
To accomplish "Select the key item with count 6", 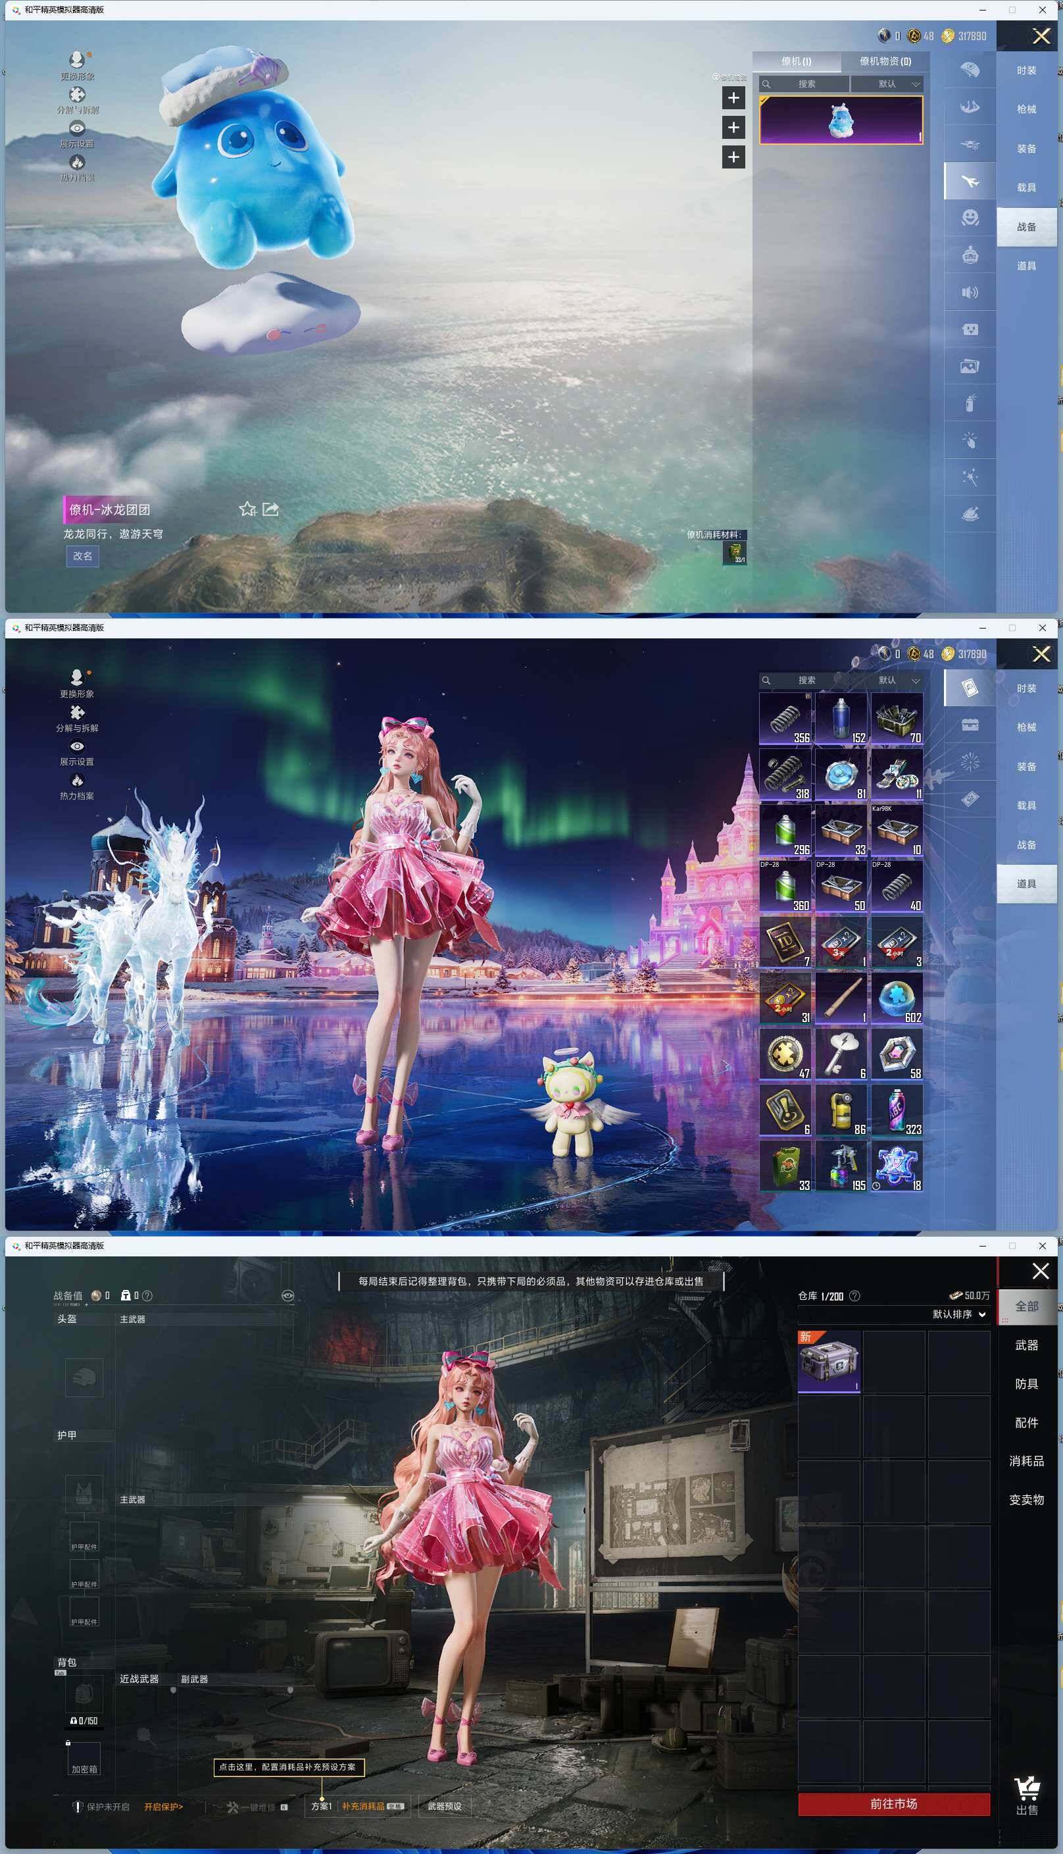I will click(841, 1054).
